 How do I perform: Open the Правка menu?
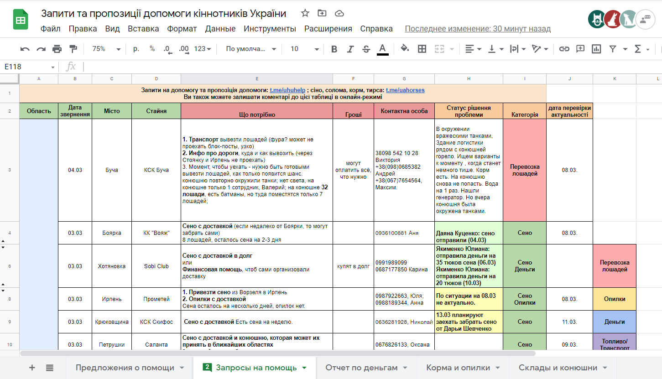coord(83,29)
